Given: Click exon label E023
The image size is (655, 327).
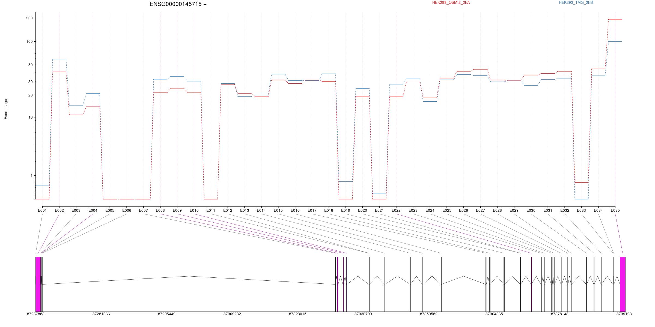Looking at the screenshot, I should (413, 210).
